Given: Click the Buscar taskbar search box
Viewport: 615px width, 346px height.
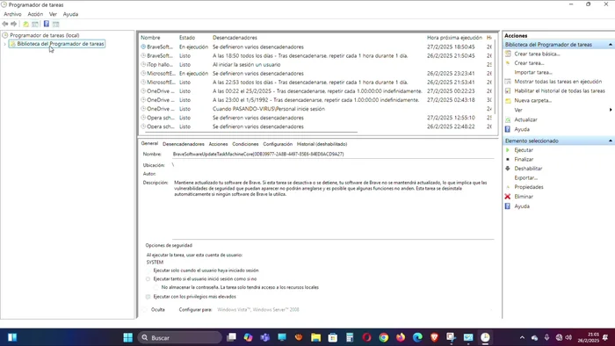Looking at the screenshot, I should click(x=179, y=337).
